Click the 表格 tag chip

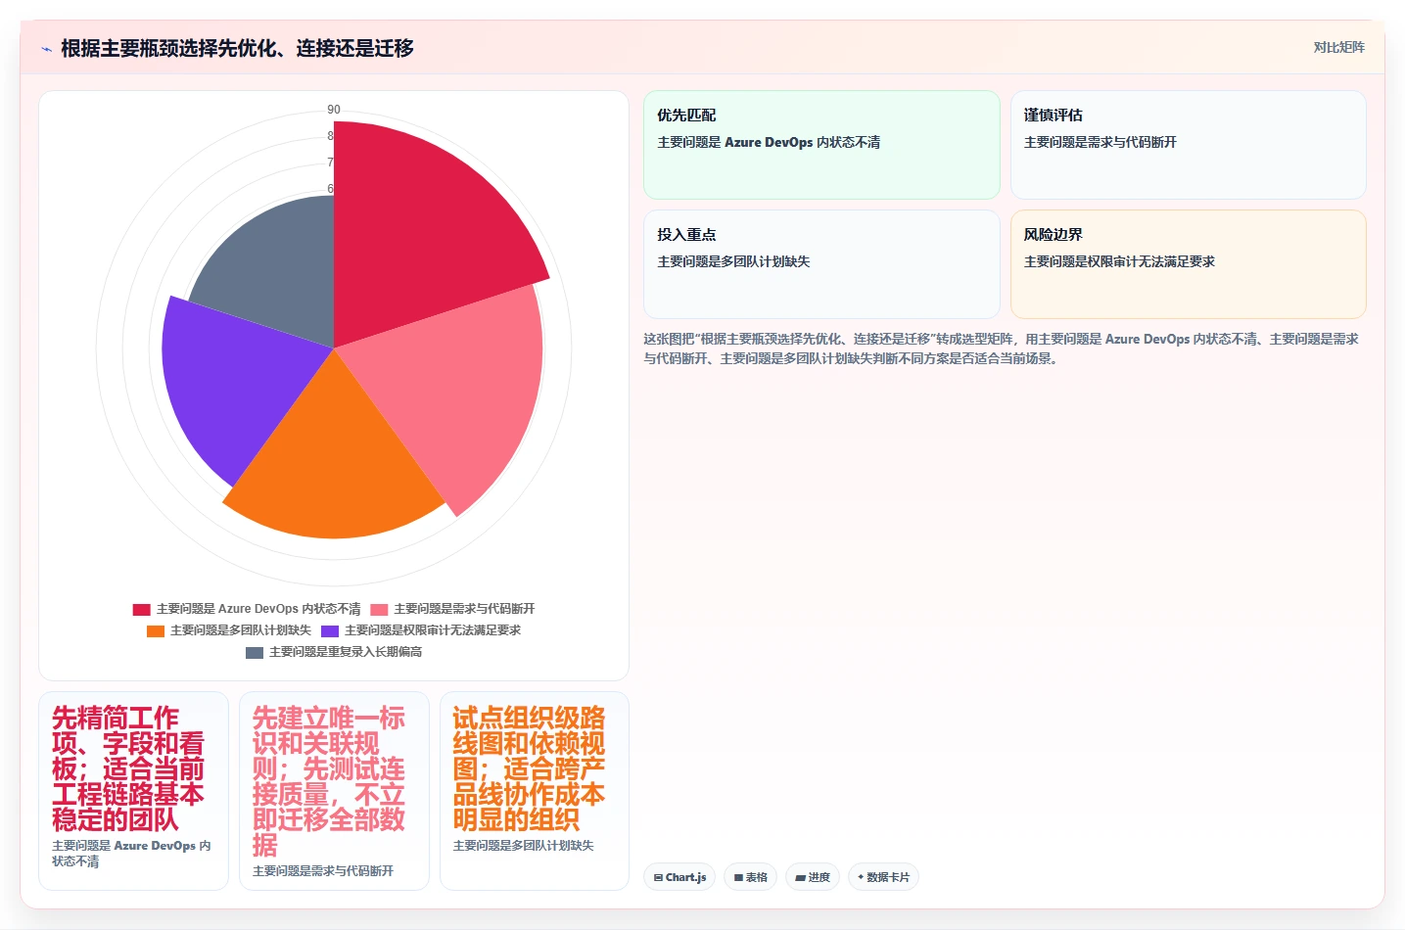point(750,877)
